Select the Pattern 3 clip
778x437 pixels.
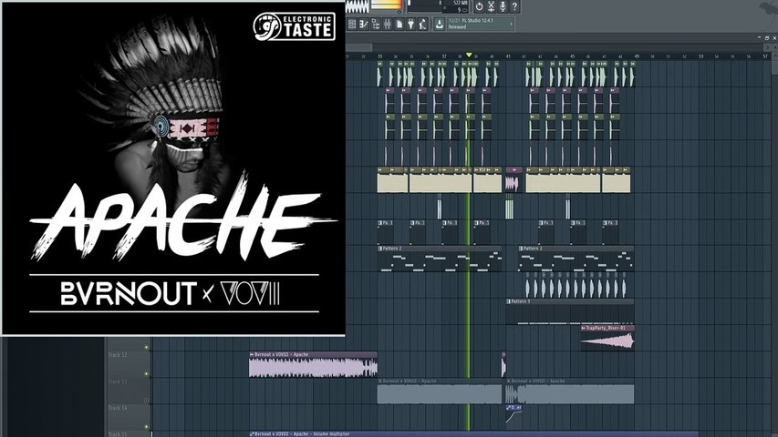coord(570,311)
